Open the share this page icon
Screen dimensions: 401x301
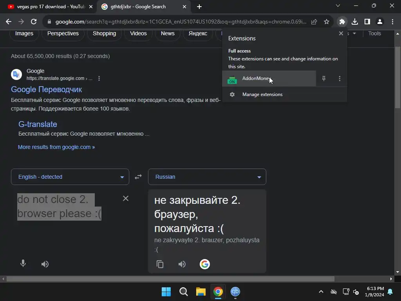point(314,22)
